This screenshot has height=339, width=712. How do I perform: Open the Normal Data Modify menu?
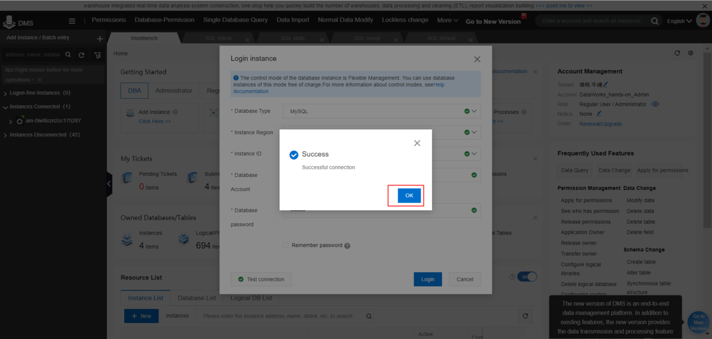[x=345, y=20]
